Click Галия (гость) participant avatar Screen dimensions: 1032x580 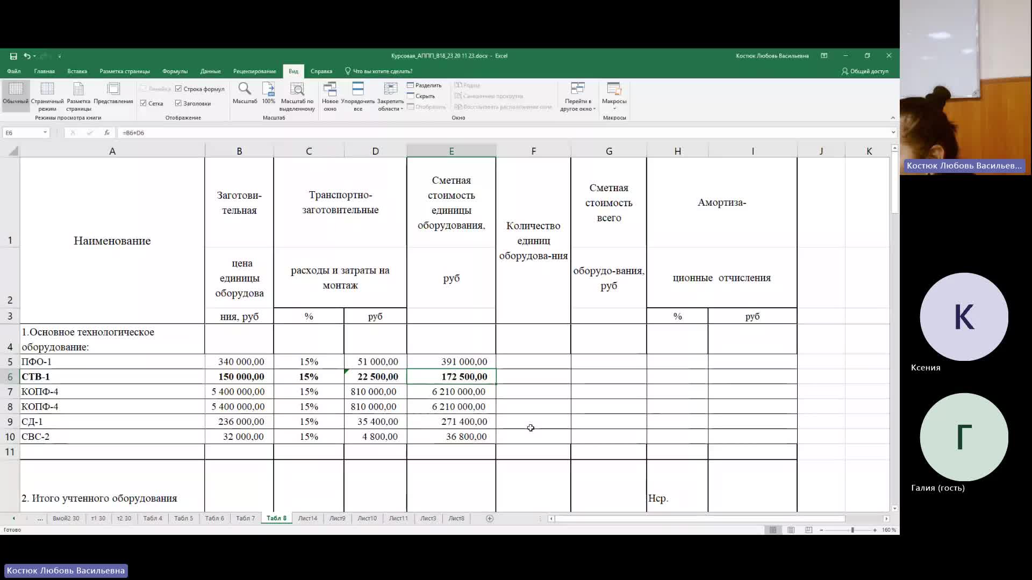pyautogui.click(x=964, y=437)
